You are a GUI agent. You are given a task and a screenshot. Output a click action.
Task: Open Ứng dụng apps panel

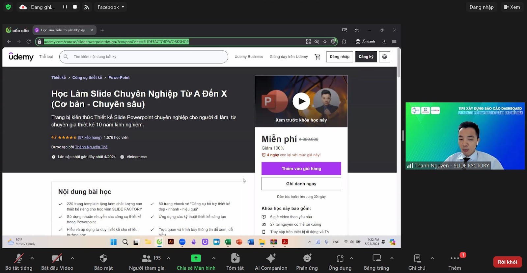pyautogui.click(x=340, y=262)
